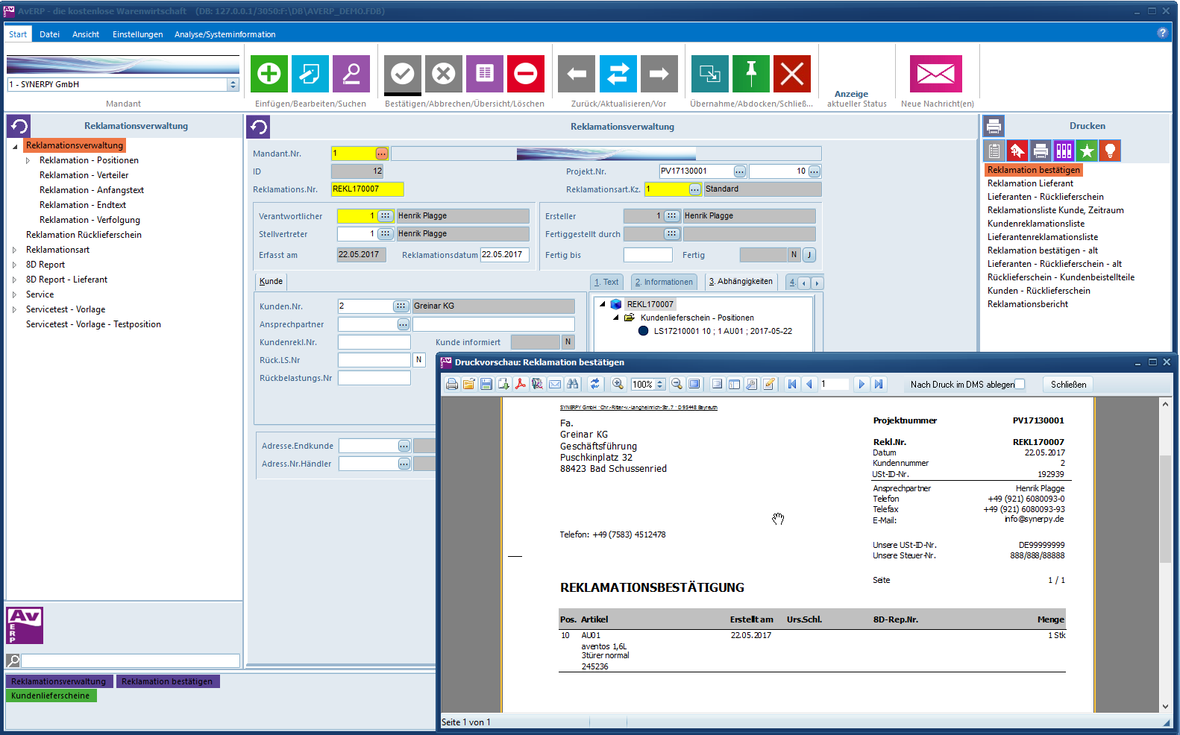Viewport: 1180px width, 735px height.
Task: Toggle the Fertig J button
Action: [x=809, y=255]
